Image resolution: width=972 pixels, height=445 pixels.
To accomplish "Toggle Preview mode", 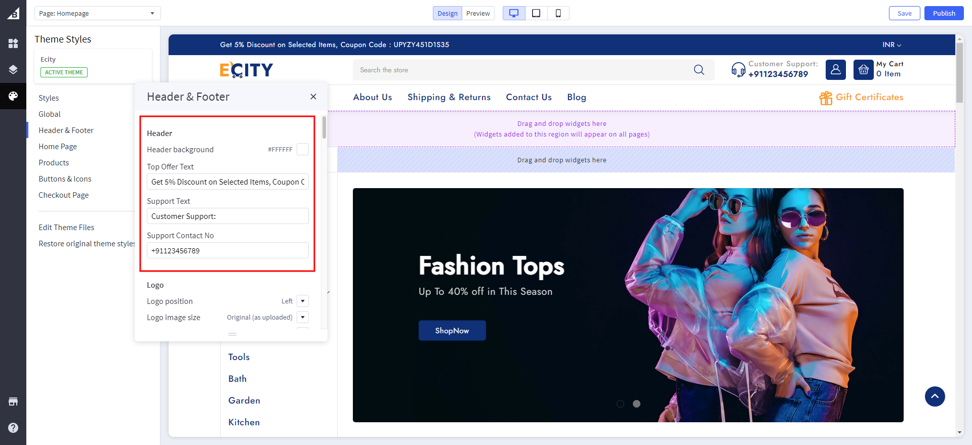I will (x=478, y=13).
